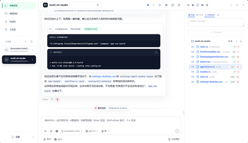Open in VS Code icon

coord(148,5)
